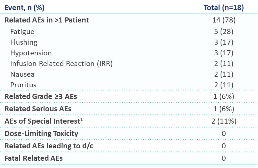Select the Pruritus row label
The width and height of the screenshot is (258, 168).
[23, 85]
